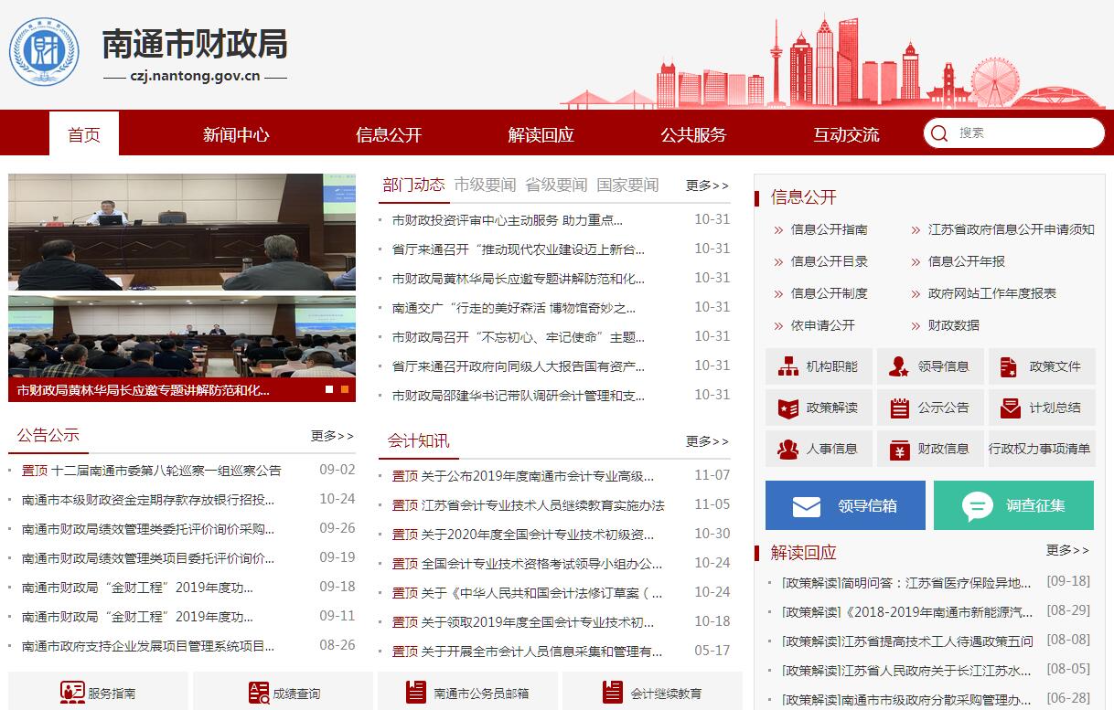Expand 更多>> next to 公告公示
This screenshot has width=1114, height=710.
[332, 436]
